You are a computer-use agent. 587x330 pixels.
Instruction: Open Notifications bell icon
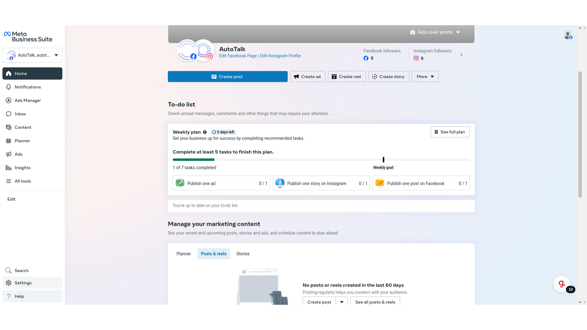coord(9,87)
